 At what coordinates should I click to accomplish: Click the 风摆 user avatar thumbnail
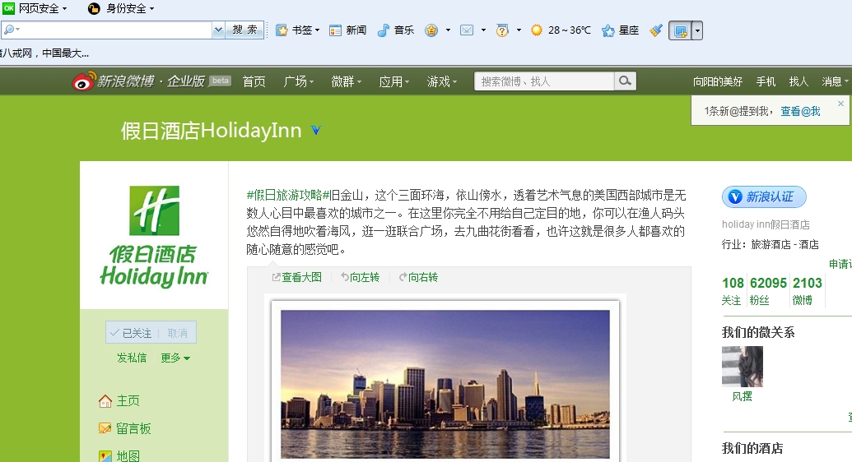point(743,367)
